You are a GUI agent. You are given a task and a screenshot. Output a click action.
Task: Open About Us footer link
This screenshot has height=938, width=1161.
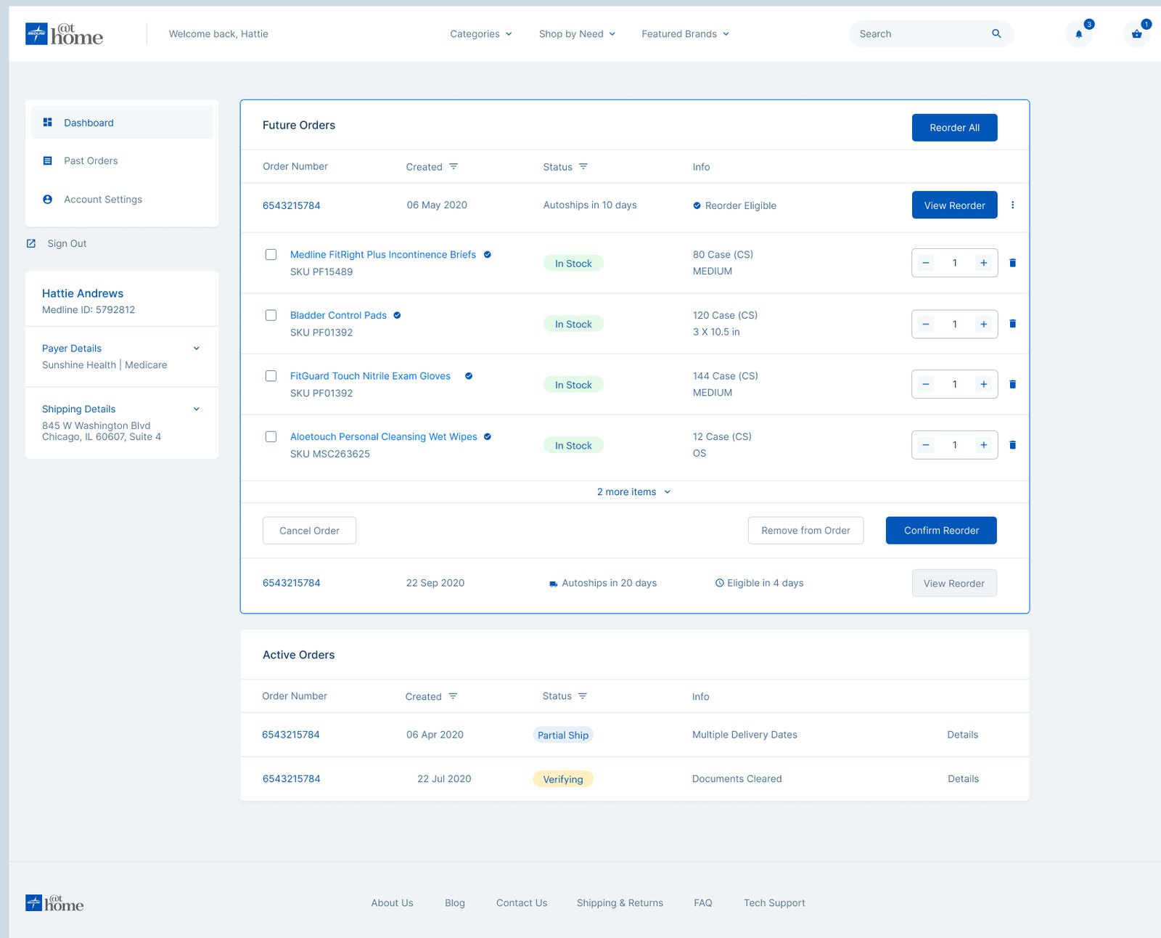click(x=392, y=902)
